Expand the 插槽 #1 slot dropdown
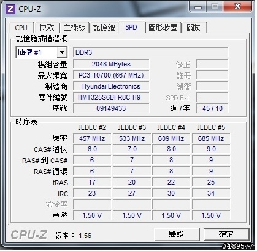 (x=62, y=52)
